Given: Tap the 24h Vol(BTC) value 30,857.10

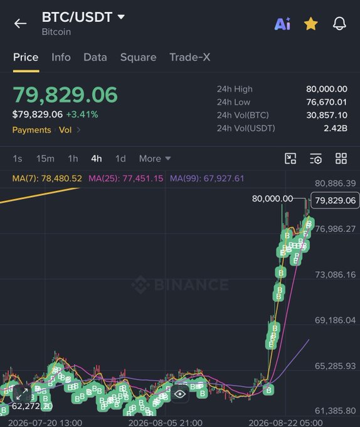Looking at the screenshot, I should 327,115.
